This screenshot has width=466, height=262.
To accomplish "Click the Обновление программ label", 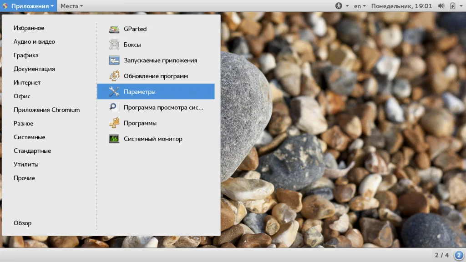I will (x=156, y=76).
